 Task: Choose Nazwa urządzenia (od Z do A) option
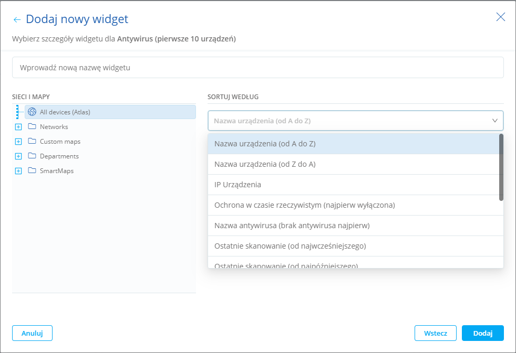(x=265, y=164)
